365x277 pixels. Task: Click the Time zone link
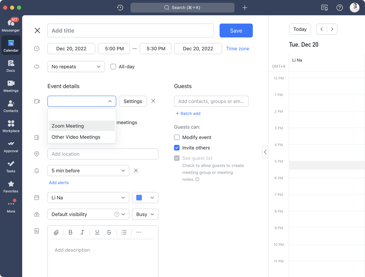(238, 49)
